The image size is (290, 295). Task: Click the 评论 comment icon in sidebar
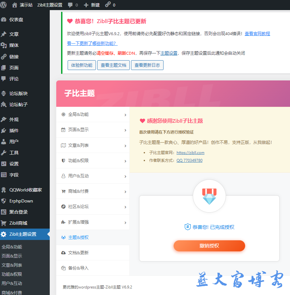pyautogui.click(x=3, y=79)
